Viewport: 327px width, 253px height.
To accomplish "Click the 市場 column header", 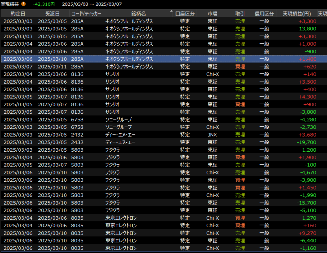I will pos(213,13).
